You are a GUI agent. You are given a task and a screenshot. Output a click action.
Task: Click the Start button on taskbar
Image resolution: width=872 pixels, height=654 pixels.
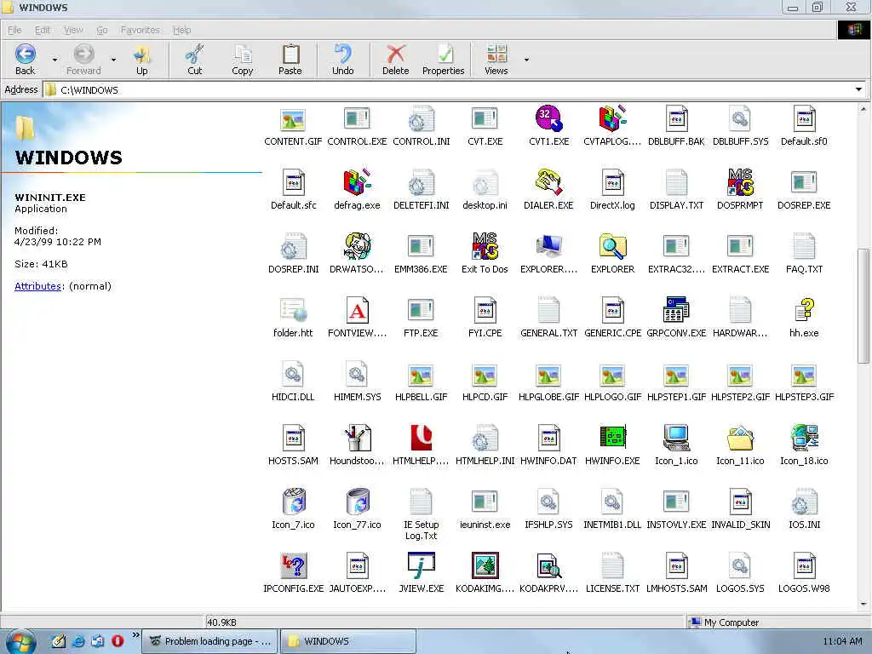coord(20,641)
